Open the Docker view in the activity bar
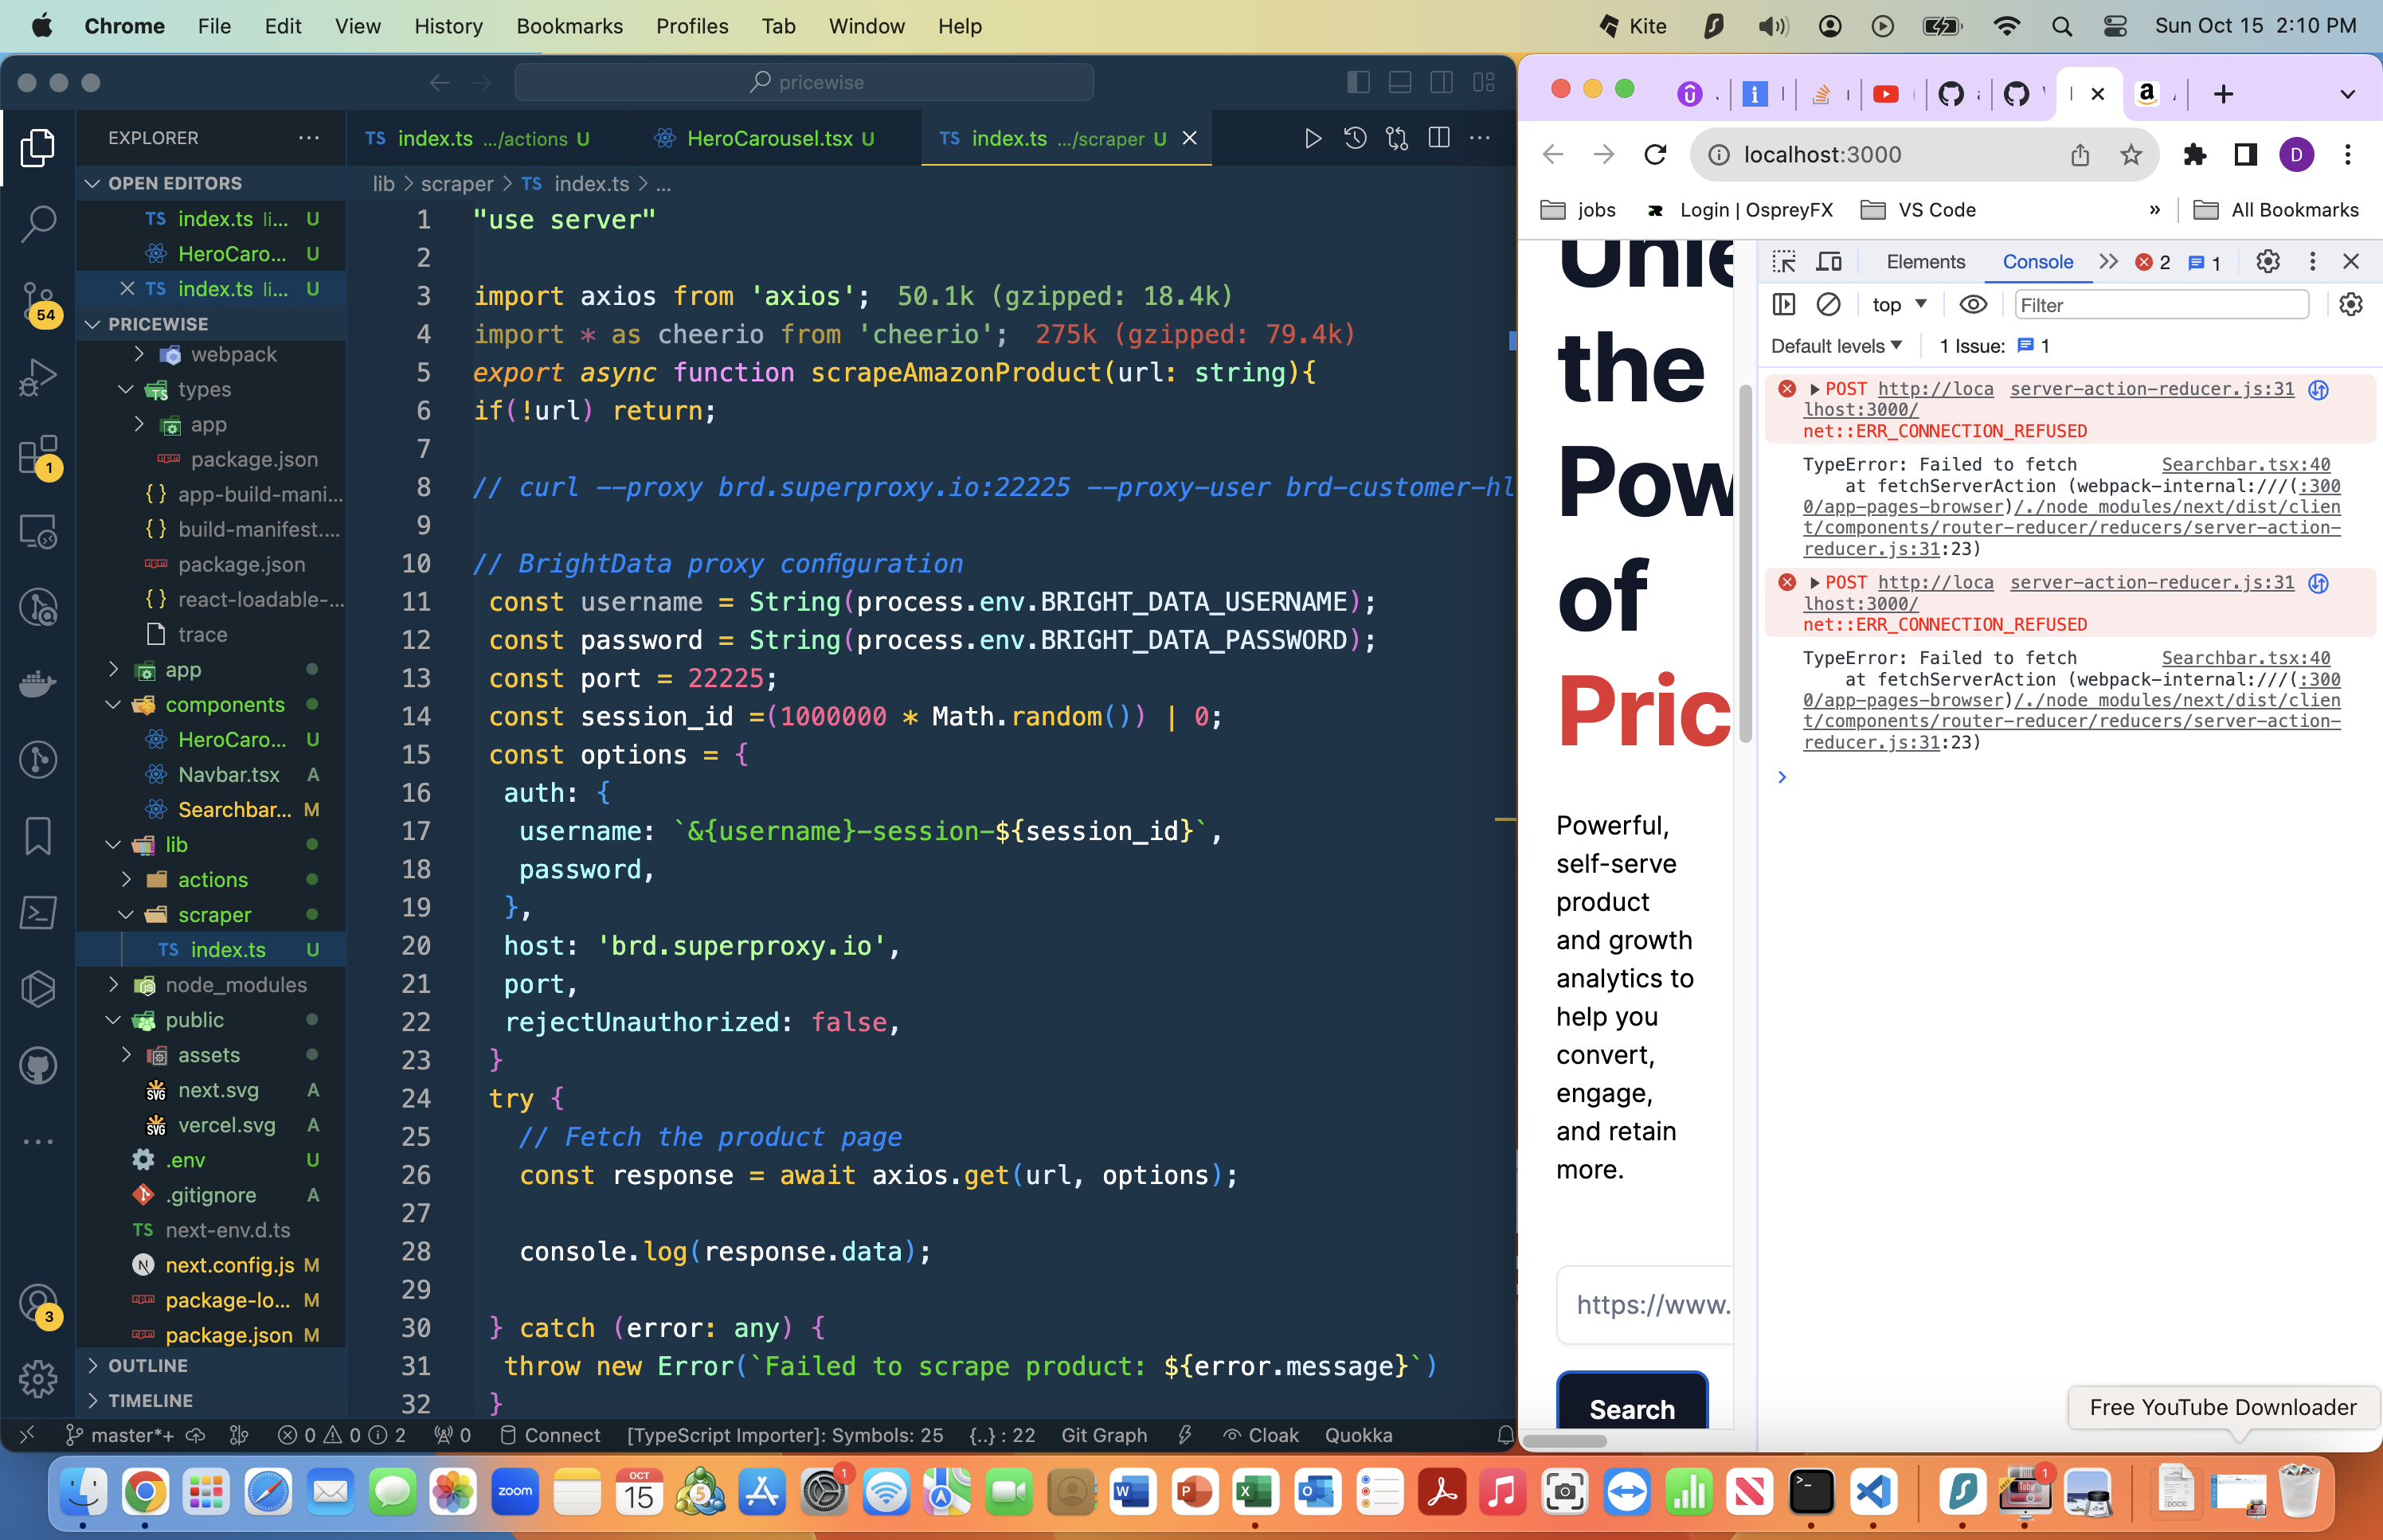Image resolution: width=2383 pixels, height=1540 pixels. [38, 684]
